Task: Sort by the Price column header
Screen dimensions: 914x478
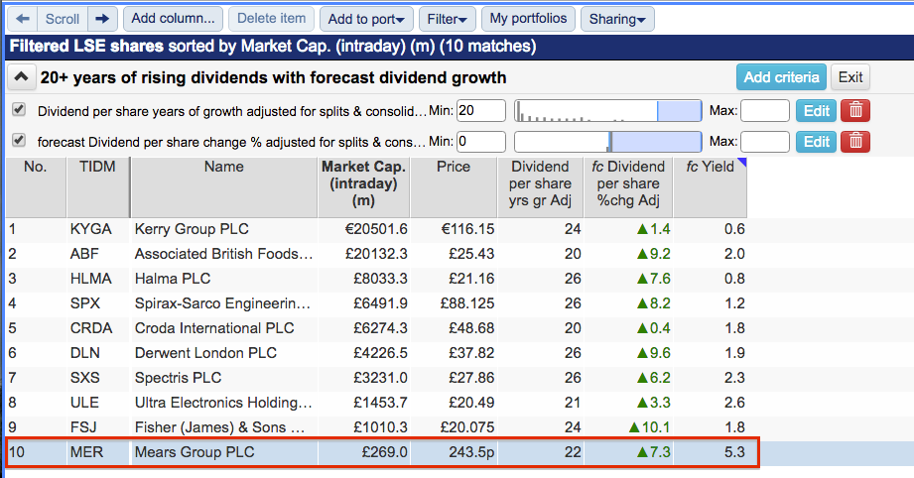Action: click(454, 186)
